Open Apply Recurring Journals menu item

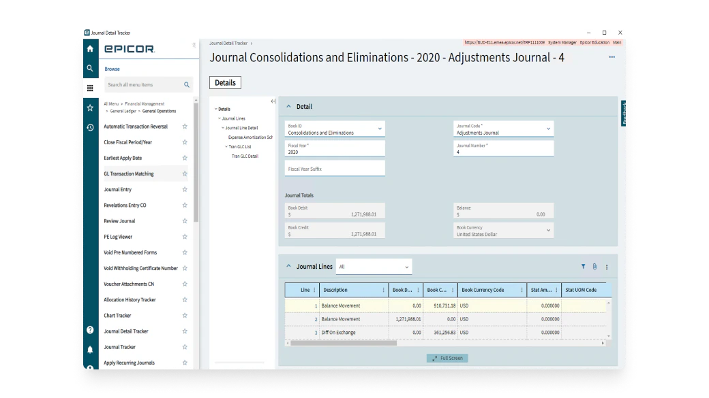[129, 363]
